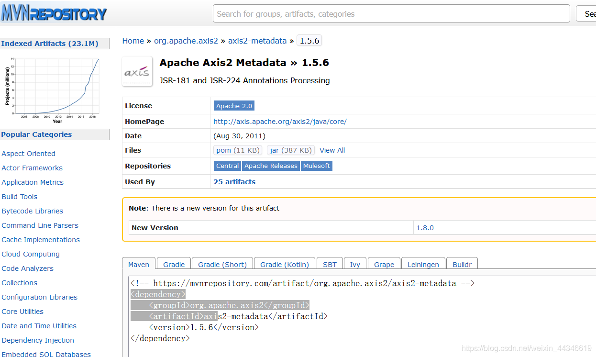
Task: Click the artifactId axis2-metadata line in snippet
Action: (x=238, y=316)
